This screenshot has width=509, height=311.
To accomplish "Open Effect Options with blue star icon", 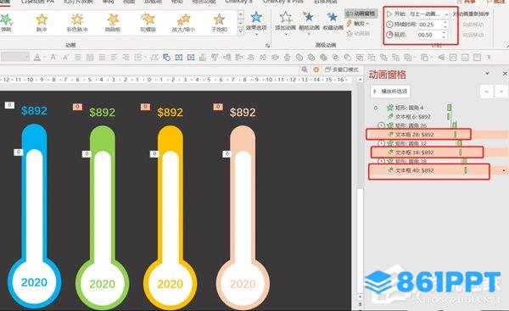I will click(256, 21).
